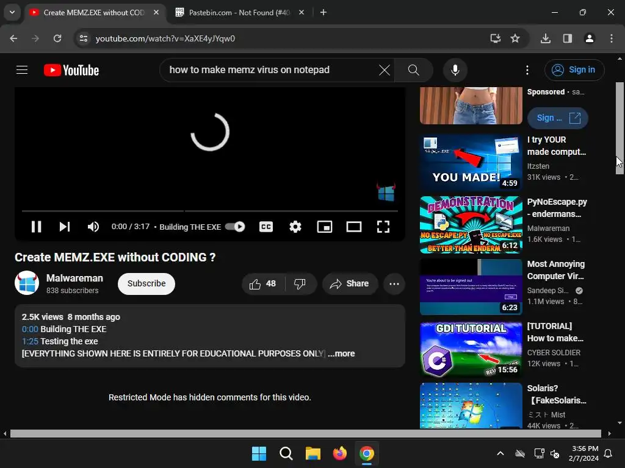625x468 pixels.
Task: Open the PyNoEscape.py video thumbnail
Action: pyautogui.click(x=471, y=225)
